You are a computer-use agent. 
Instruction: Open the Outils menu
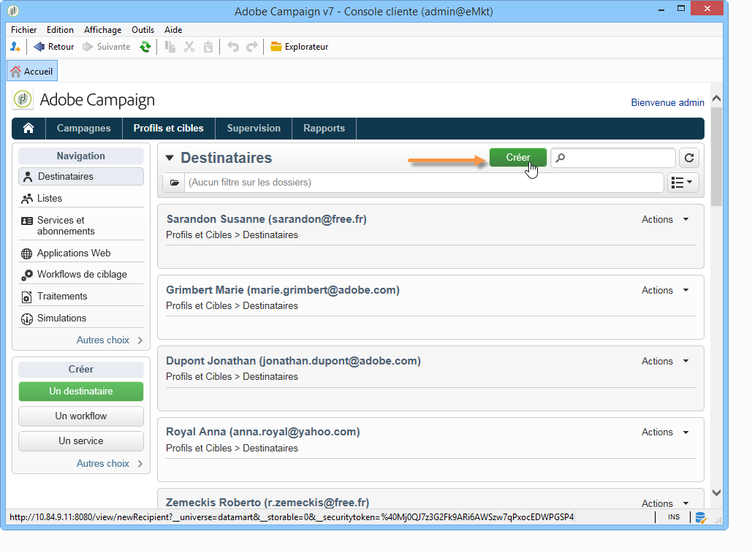[143, 30]
